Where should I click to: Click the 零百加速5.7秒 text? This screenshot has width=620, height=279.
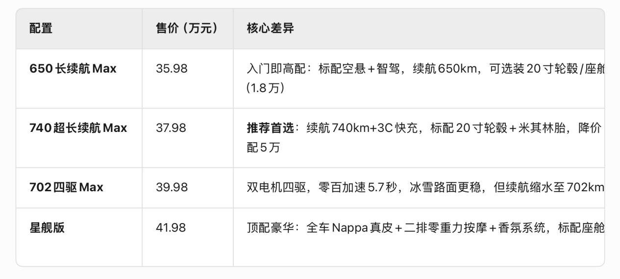click(357, 187)
